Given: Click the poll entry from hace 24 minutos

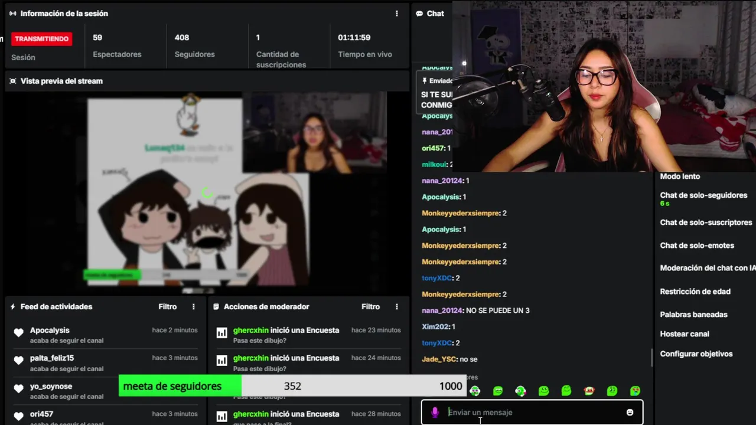Looking at the screenshot, I should pos(309,362).
